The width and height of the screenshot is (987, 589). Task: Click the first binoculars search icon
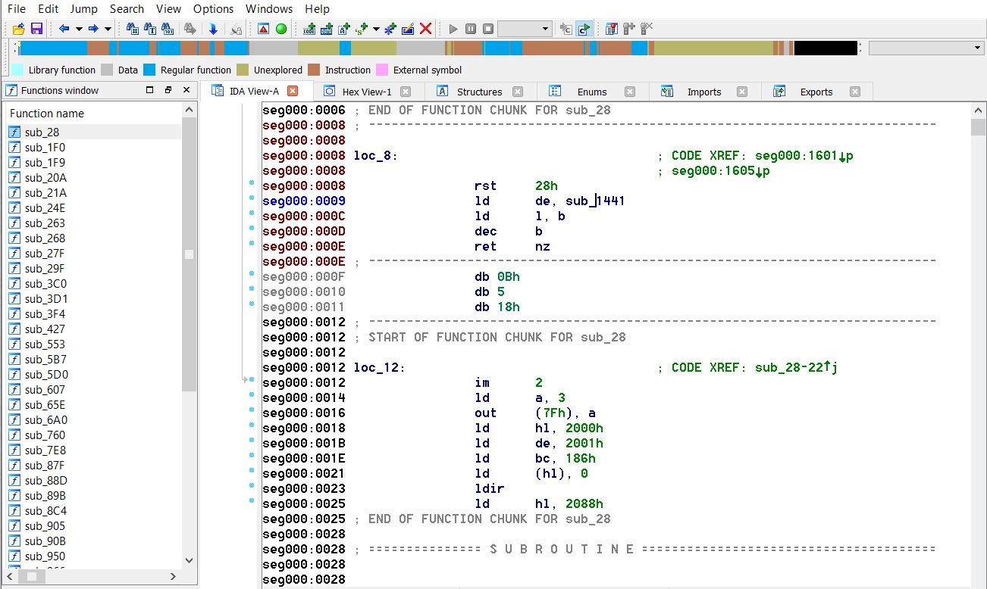pos(133,29)
